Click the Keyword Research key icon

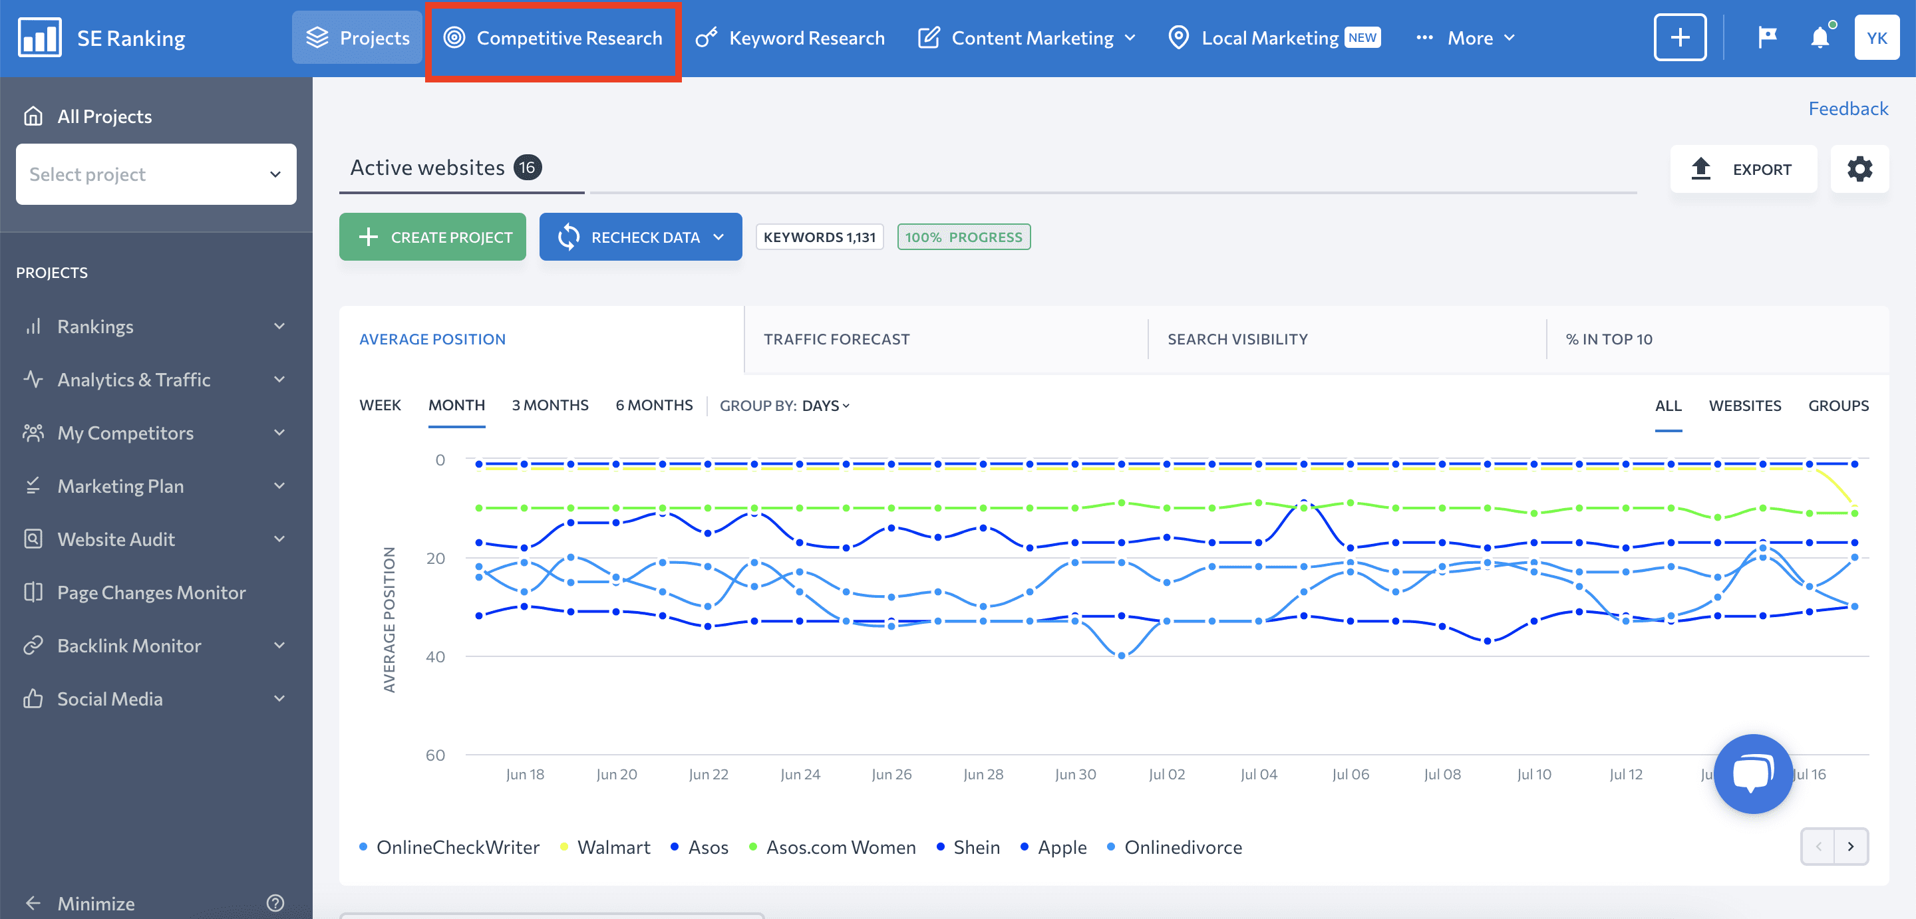[x=706, y=37]
